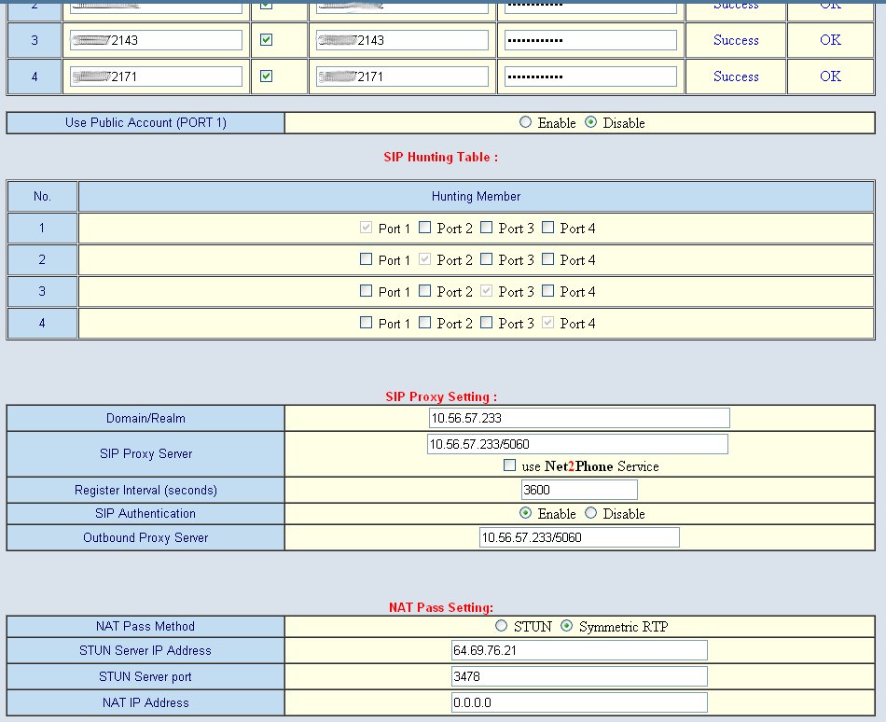Focus the NAT IP Address field
Viewport: 886px width, 722px height.
point(578,702)
